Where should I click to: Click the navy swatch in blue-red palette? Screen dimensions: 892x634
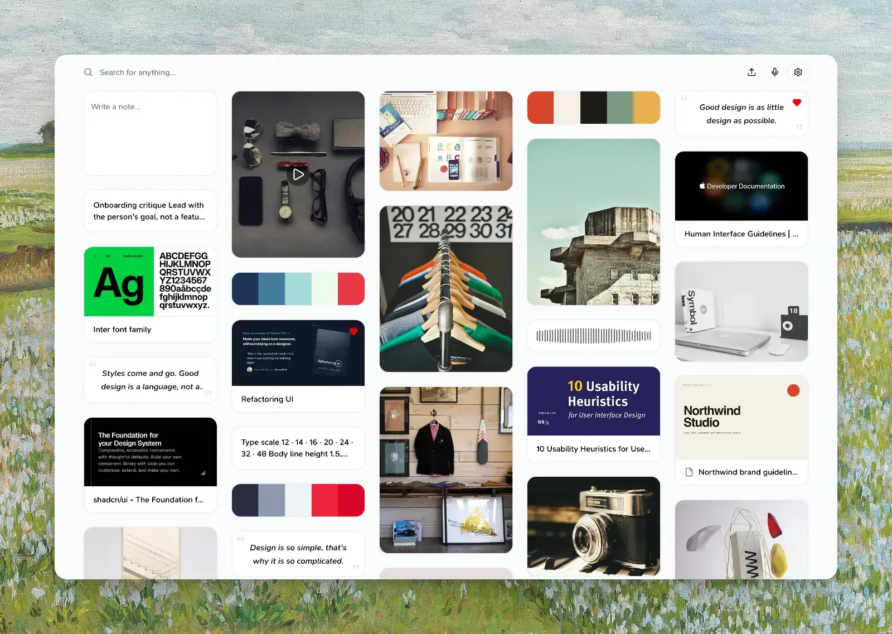245,289
